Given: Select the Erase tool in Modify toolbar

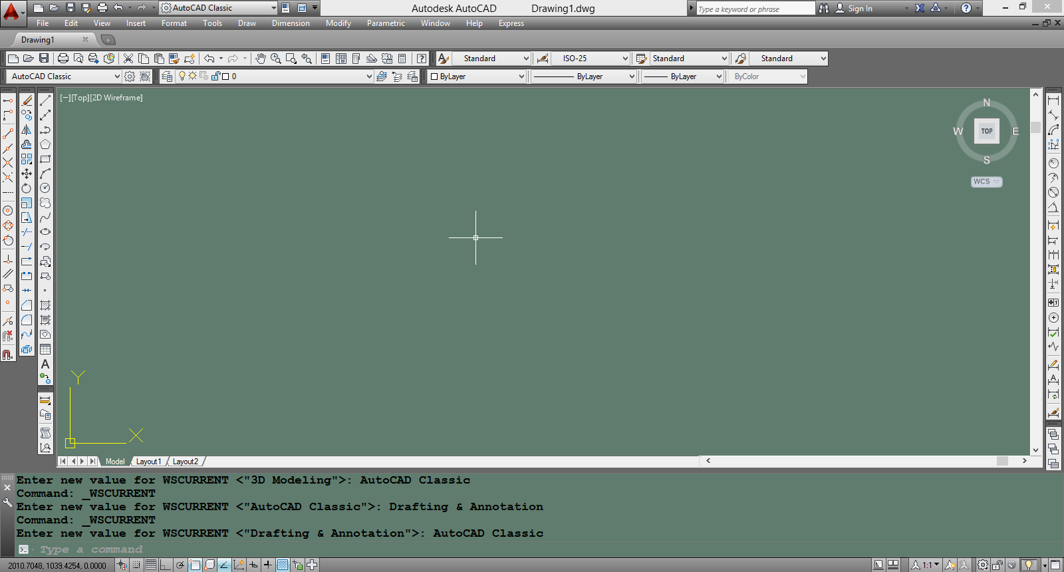Looking at the screenshot, I should [x=27, y=100].
